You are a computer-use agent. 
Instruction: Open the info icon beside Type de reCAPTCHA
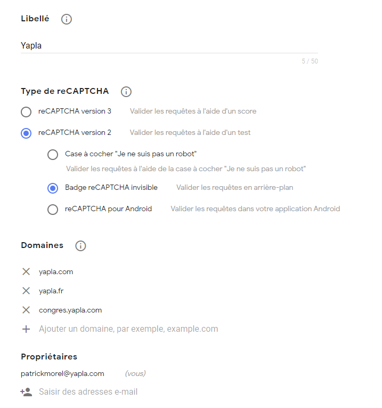click(126, 92)
